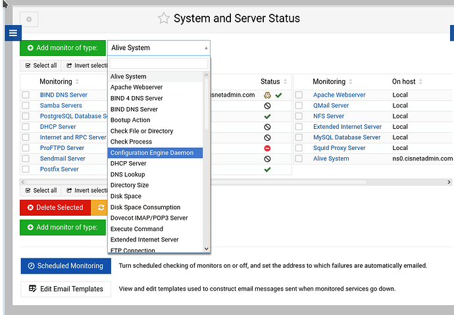The height and width of the screenshot is (315, 454).
Task: Select Check Process in the list
Action: [x=155, y=142]
